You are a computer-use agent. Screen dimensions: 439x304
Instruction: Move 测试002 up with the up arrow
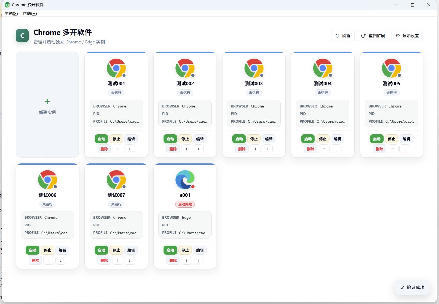click(x=186, y=149)
